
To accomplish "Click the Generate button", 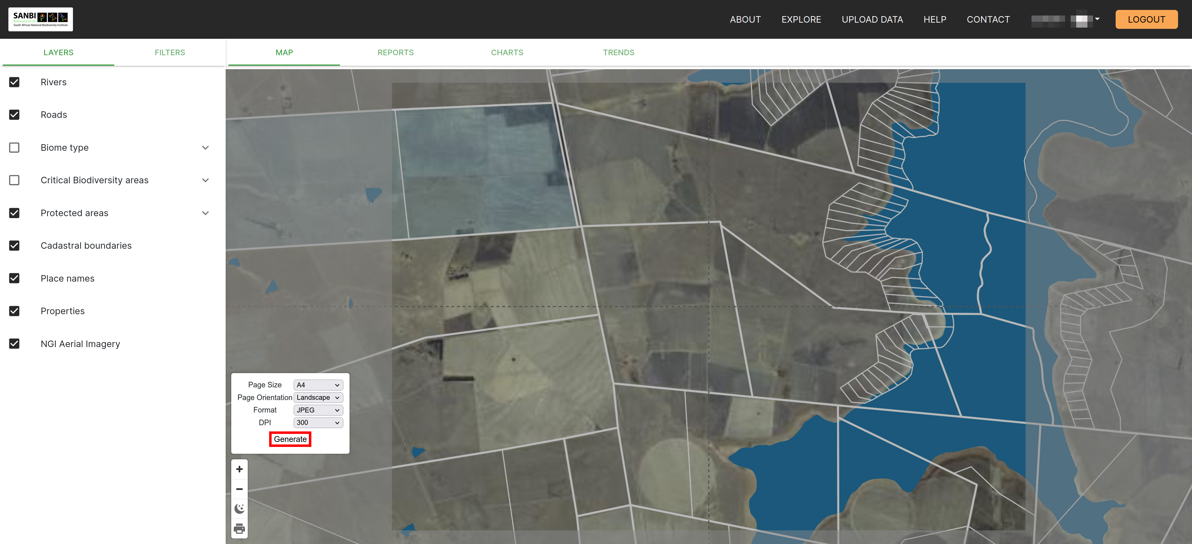I will tap(290, 439).
